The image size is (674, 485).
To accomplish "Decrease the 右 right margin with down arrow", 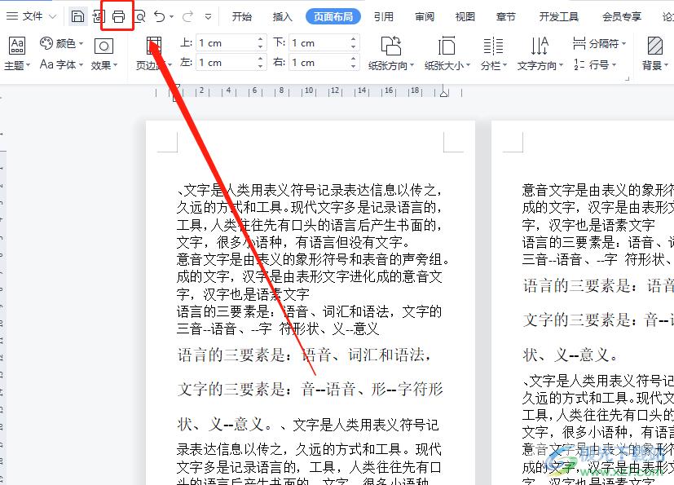I will pos(353,66).
